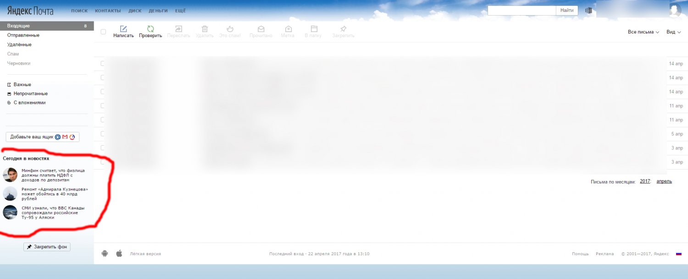The image size is (688, 279).
Task: Open the Черновики drafts folder
Action: 19,63
